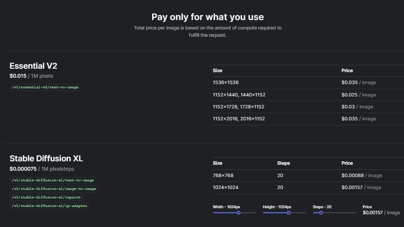Click the $0.025 / image price
Image resolution: width=404 pixels, height=227 pixels.
pyautogui.click(x=358, y=95)
